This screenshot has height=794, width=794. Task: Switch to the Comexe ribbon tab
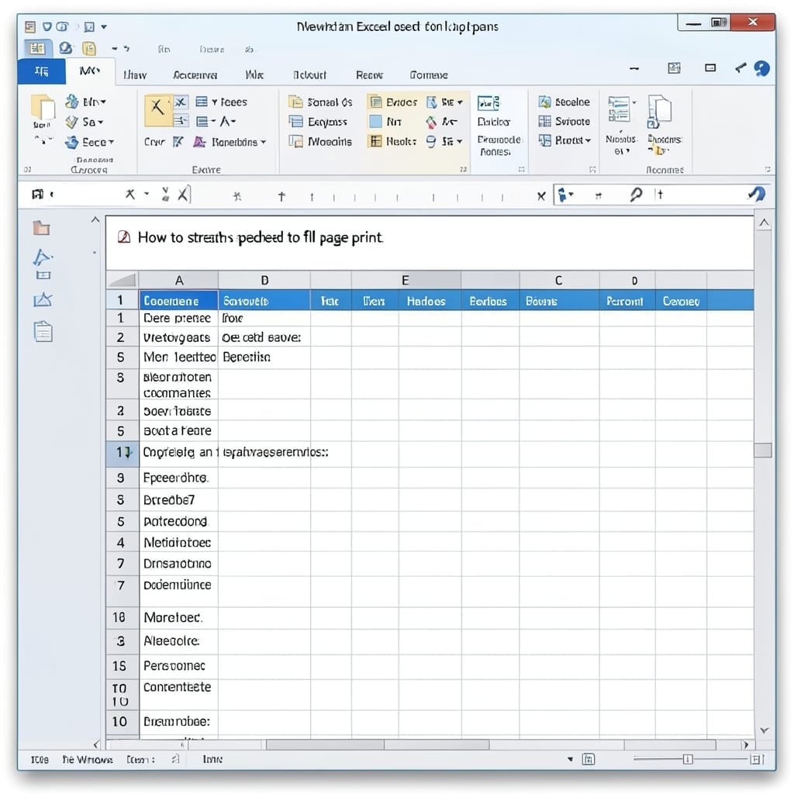click(428, 75)
